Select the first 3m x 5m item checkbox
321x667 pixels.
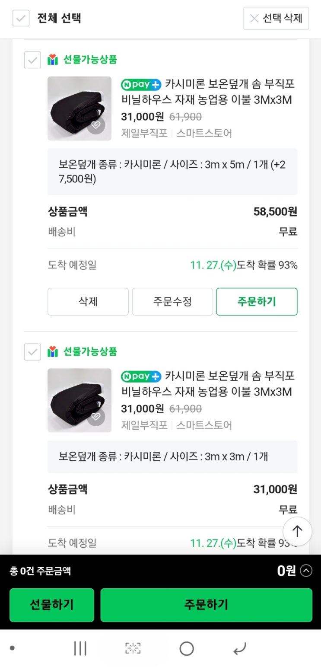coord(32,60)
